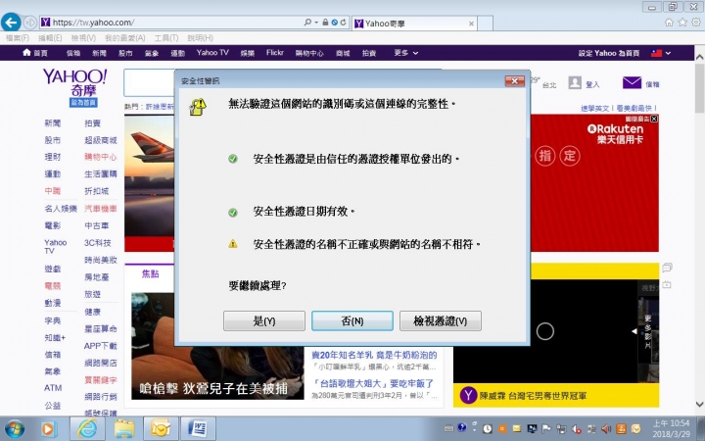This screenshot has width=705, height=441.
Task: Click the page vertical scrollbar down arrow
Action: pyautogui.click(x=699, y=404)
